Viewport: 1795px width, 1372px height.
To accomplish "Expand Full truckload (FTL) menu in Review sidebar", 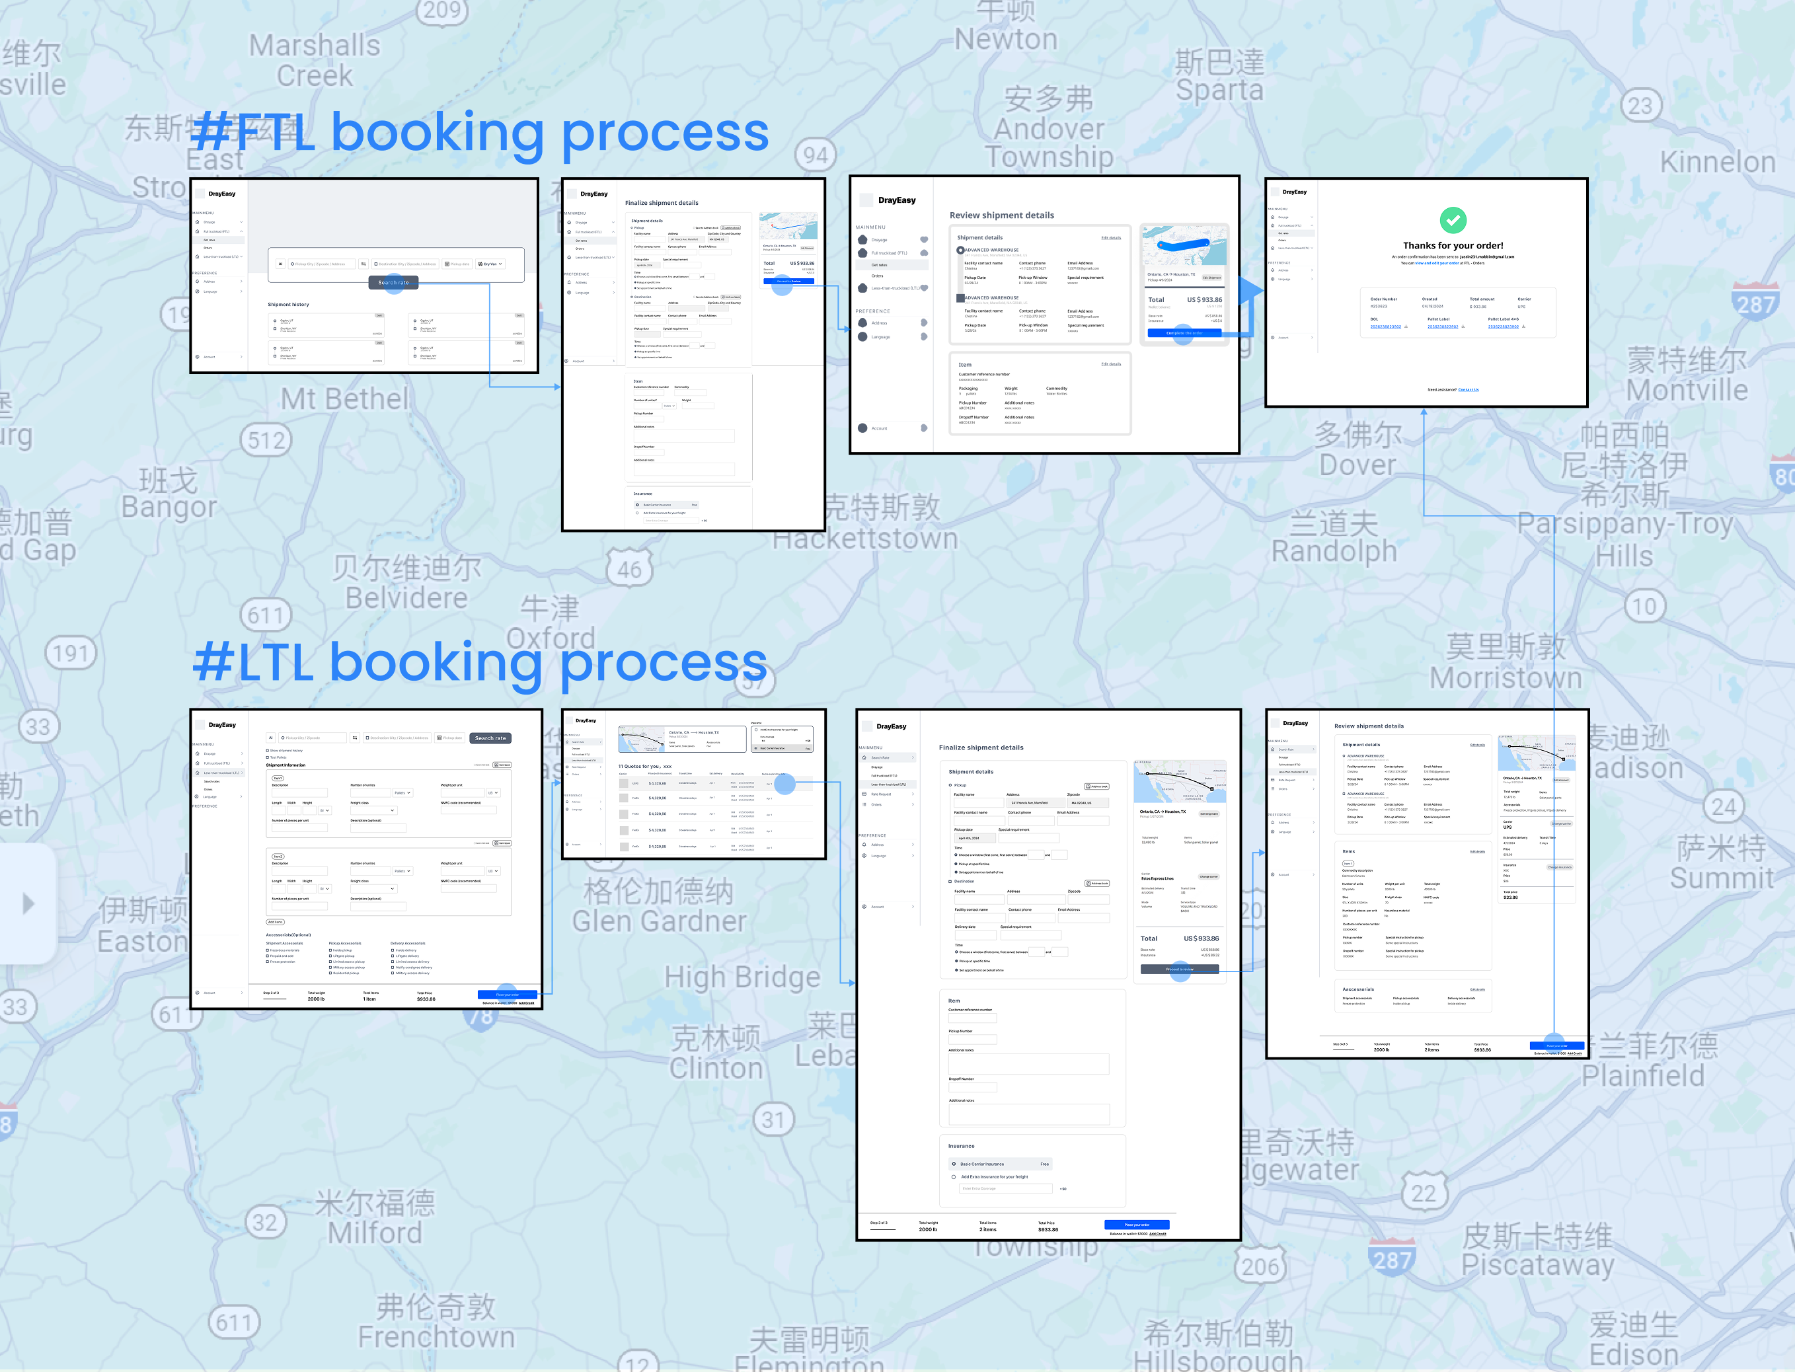I will click(x=924, y=253).
